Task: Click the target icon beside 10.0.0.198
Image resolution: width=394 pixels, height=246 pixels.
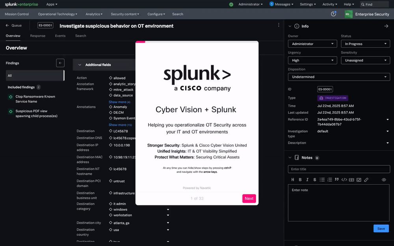Action: pos(111,145)
